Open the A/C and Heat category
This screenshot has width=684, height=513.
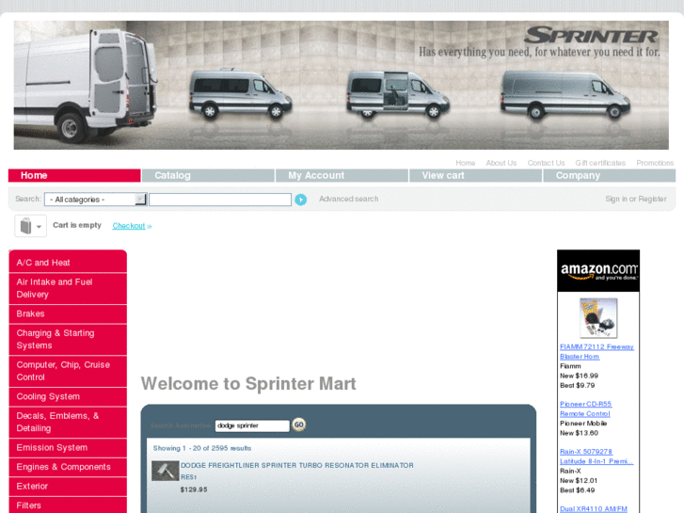pyautogui.click(x=68, y=263)
